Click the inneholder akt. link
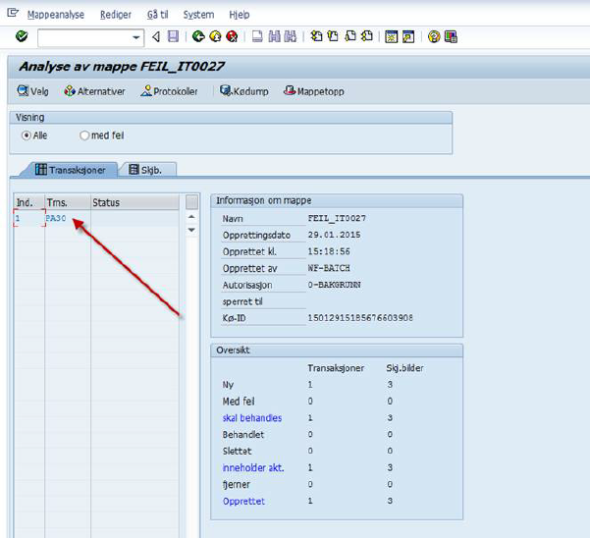The height and width of the screenshot is (538, 590). click(x=253, y=467)
